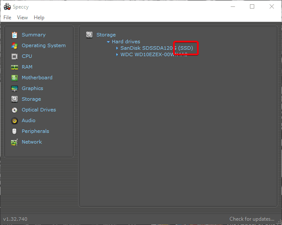Select the SanDisk SDSSDA120G (SSD) row
Screen dimensions: 282x225
click(157, 48)
